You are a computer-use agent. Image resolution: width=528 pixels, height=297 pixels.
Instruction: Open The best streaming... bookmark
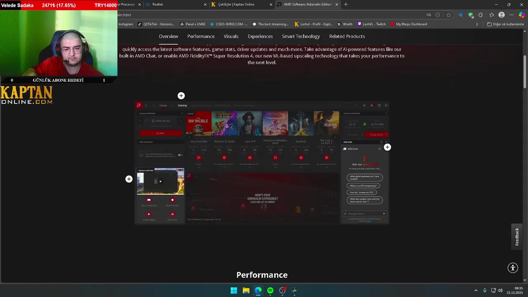click(271, 24)
